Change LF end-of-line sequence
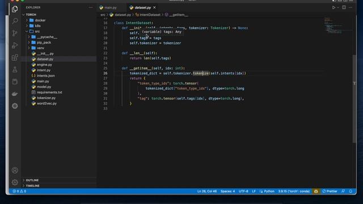Viewport: 363px width, 204px height. (x=254, y=192)
